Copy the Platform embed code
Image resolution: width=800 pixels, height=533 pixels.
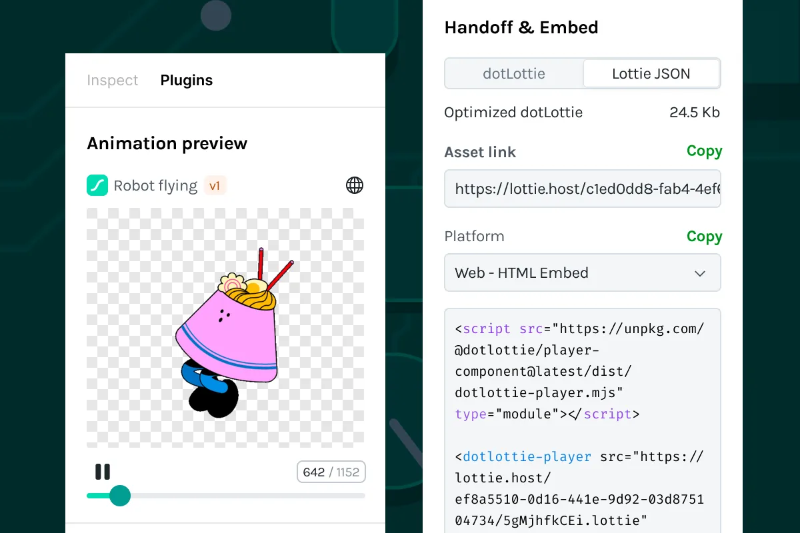coord(704,237)
